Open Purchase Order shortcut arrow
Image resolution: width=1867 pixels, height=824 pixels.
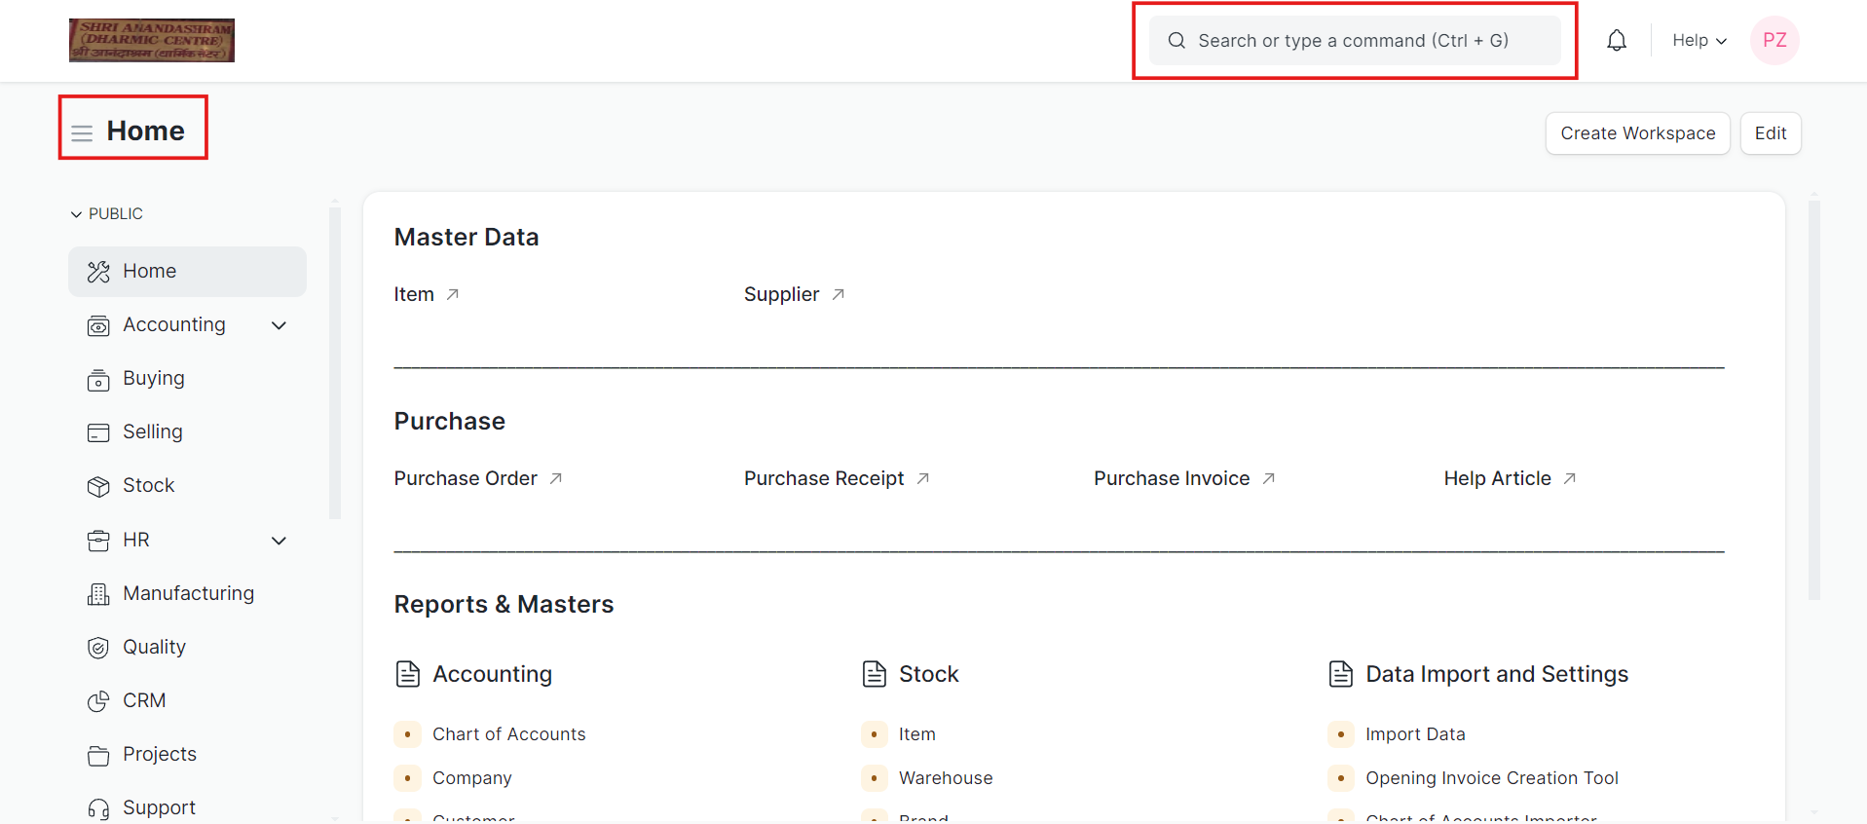pyautogui.click(x=556, y=478)
